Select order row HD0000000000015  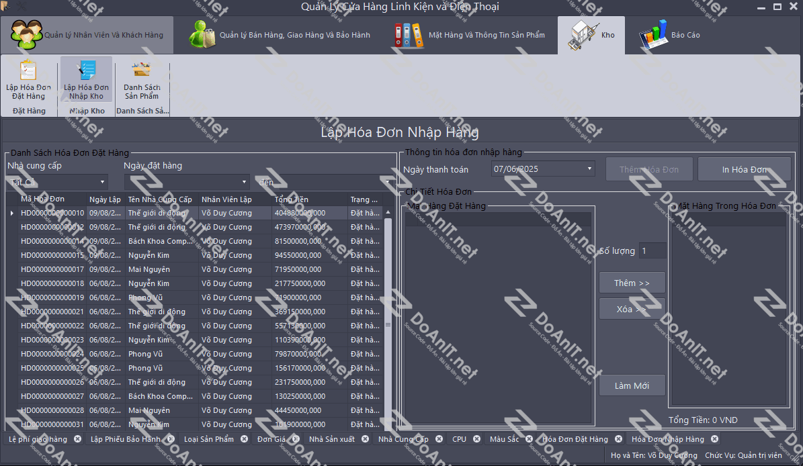(52, 255)
